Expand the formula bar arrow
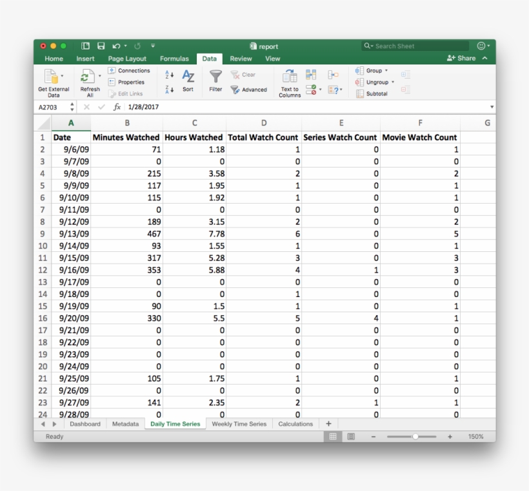529x491 pixels. click(x=492, y=107)
